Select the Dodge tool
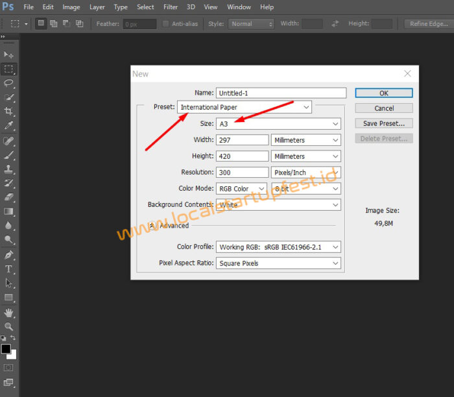Screen dimensions: 454x397 pos(8,239)
